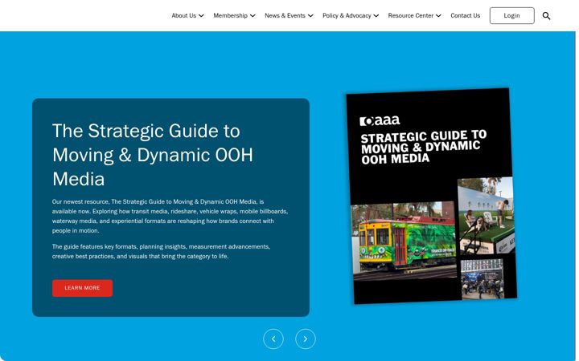
Task: Open the News & Events menu label
Action: click(285, 15)
